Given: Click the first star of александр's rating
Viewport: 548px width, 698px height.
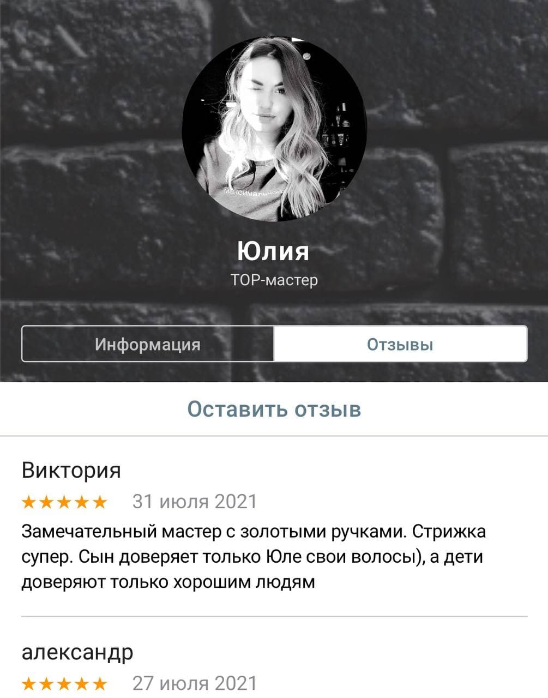Looking at the screenshot, I should [x=29, y=683].
